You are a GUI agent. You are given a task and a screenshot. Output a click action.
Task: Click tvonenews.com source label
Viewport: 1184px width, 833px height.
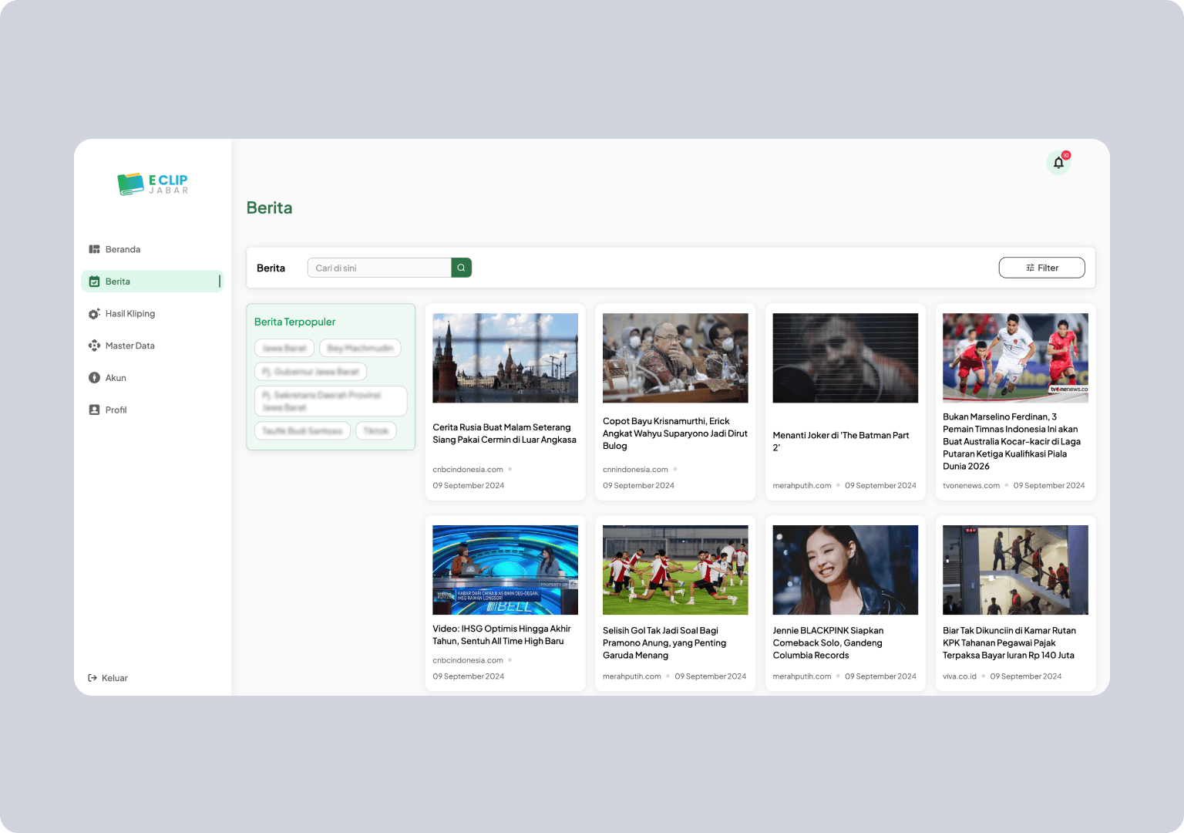click(x=971, y=486)
